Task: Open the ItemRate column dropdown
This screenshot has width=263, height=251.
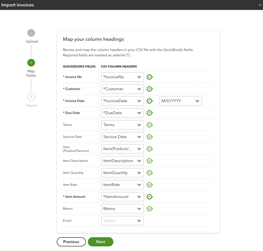Action: [122, 185]
